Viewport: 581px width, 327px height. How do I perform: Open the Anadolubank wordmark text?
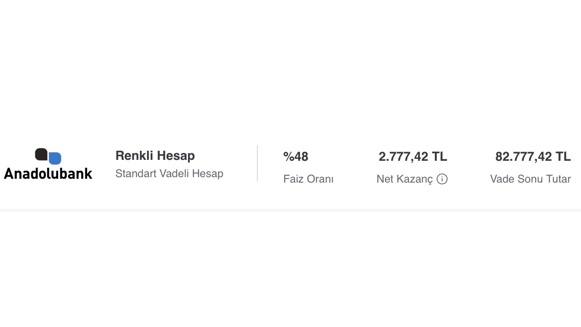coord(48,173)
